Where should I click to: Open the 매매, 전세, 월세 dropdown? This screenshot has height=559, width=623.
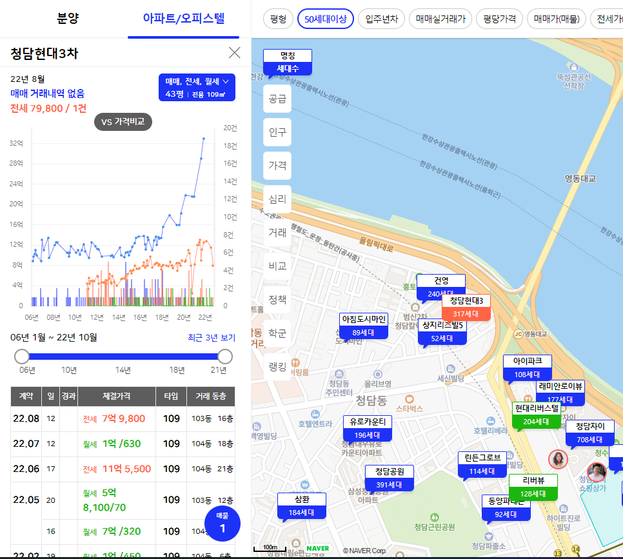tap(197, 81)
